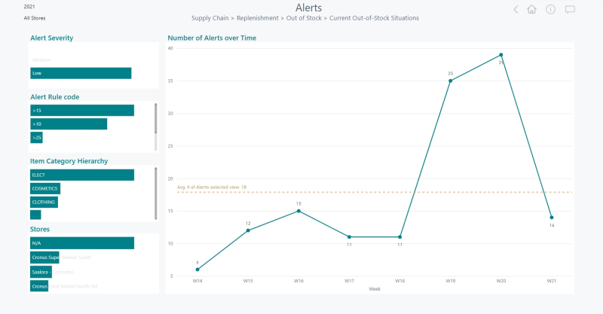Screen dimensions: 603x314
Task: Click the back arrow icon
Action: pos(516,10)
